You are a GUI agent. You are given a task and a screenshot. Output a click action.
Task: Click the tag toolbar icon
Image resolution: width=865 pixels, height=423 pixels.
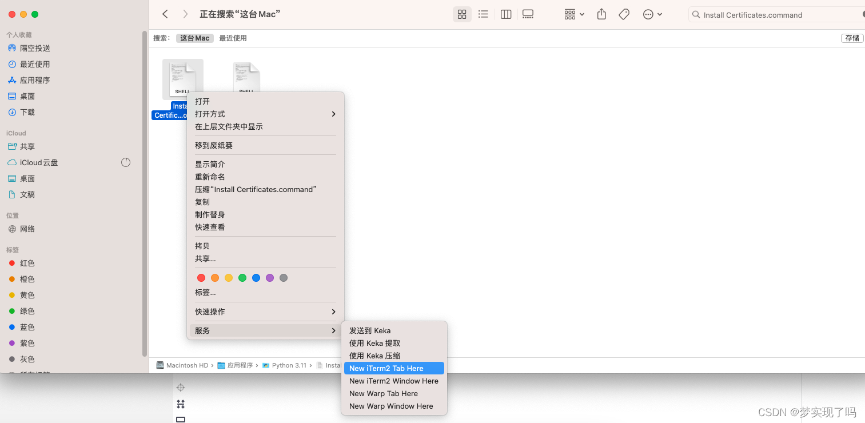(624, 14)
